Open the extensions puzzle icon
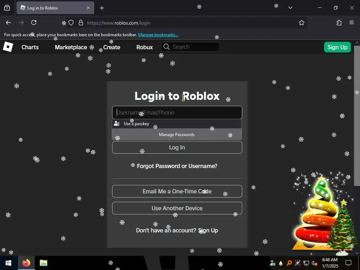The width and height of the screenshot is (360, 270). (x=339, y=22)
